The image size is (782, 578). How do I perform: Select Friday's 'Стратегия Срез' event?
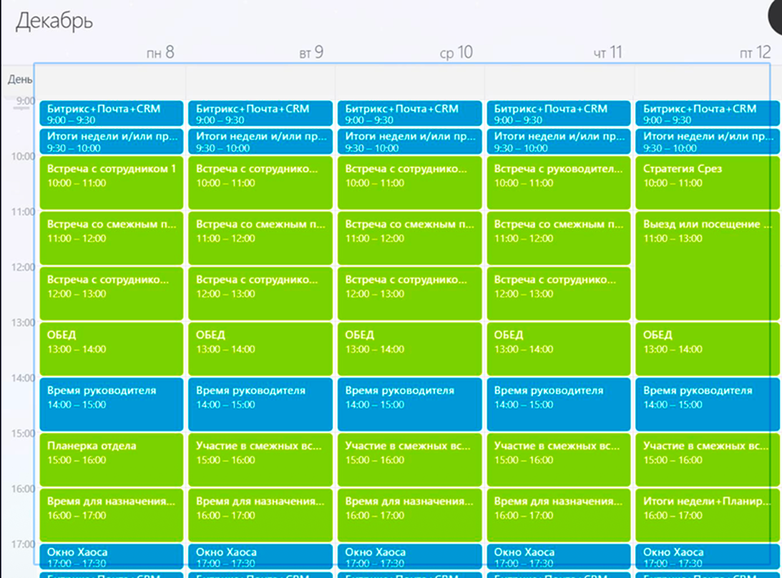[x=707, y=182]
